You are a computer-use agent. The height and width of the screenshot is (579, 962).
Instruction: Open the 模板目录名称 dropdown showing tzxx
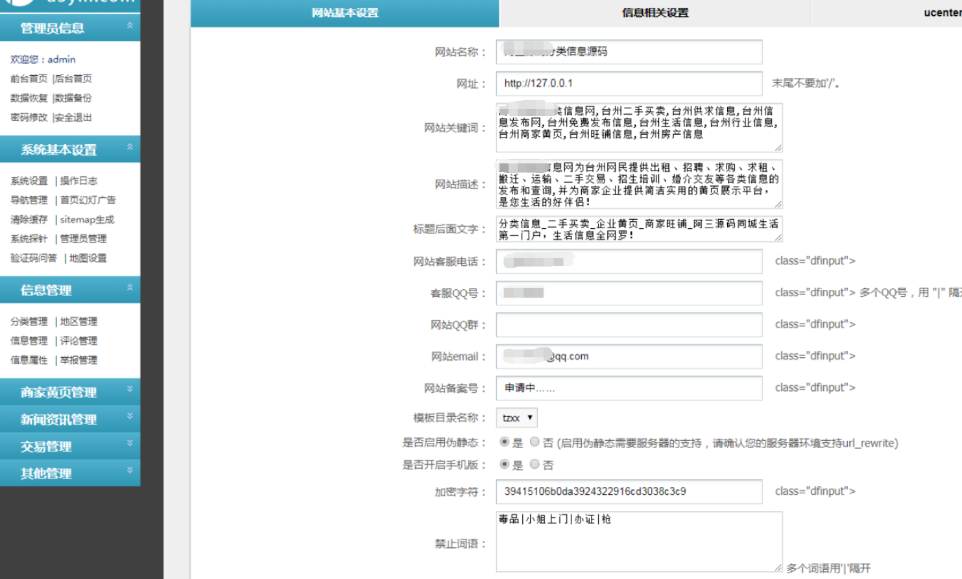[516, 418]
